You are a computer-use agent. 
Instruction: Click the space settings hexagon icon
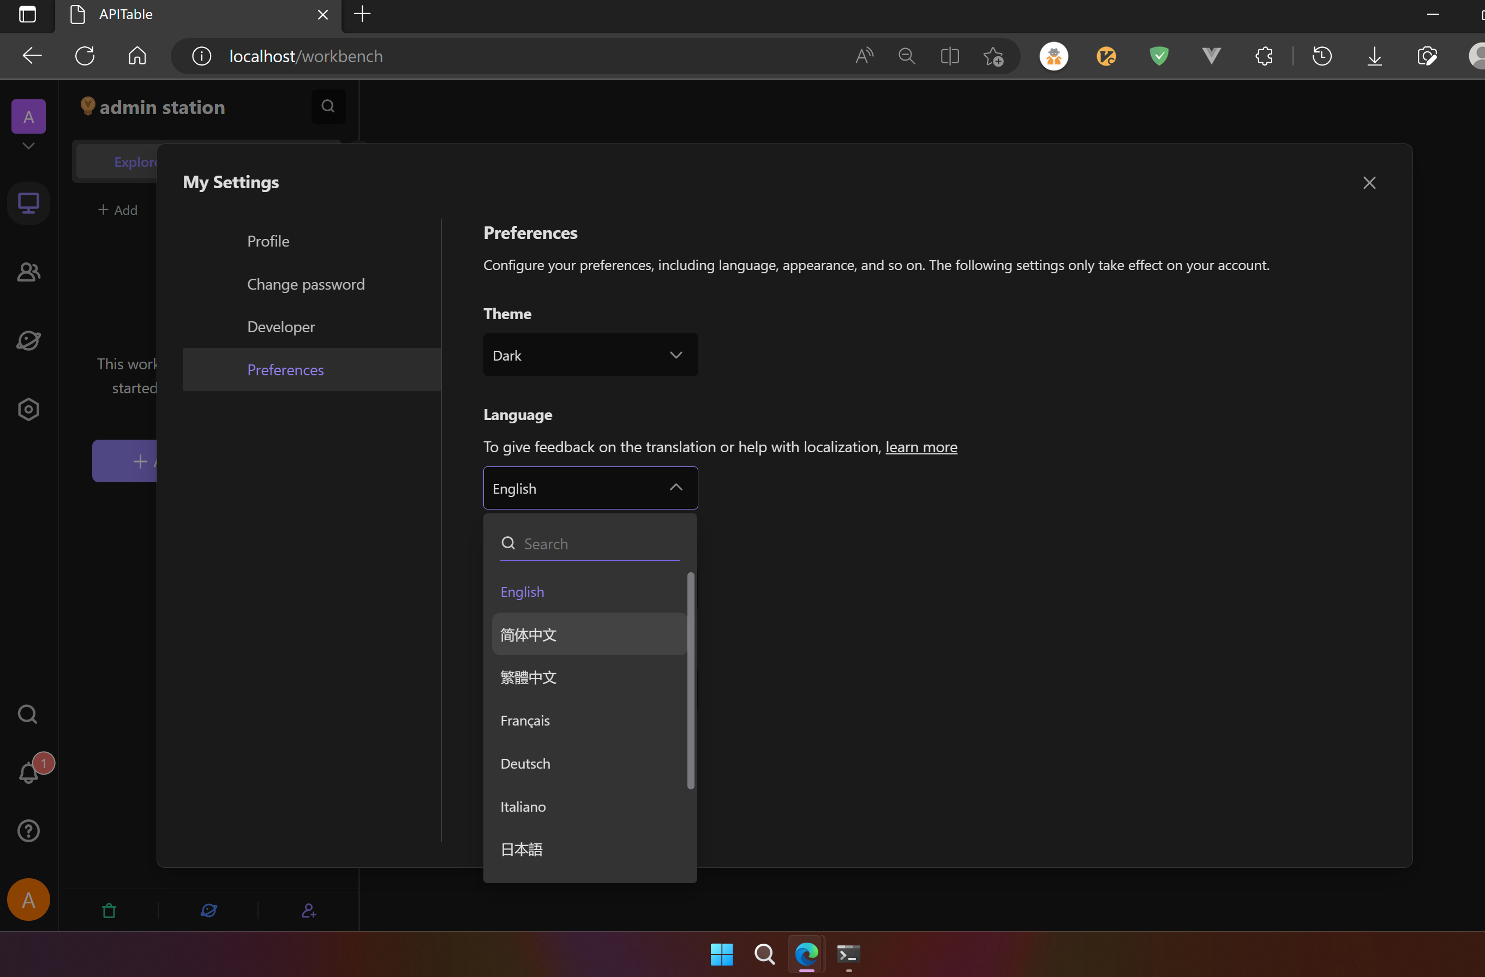28,409
